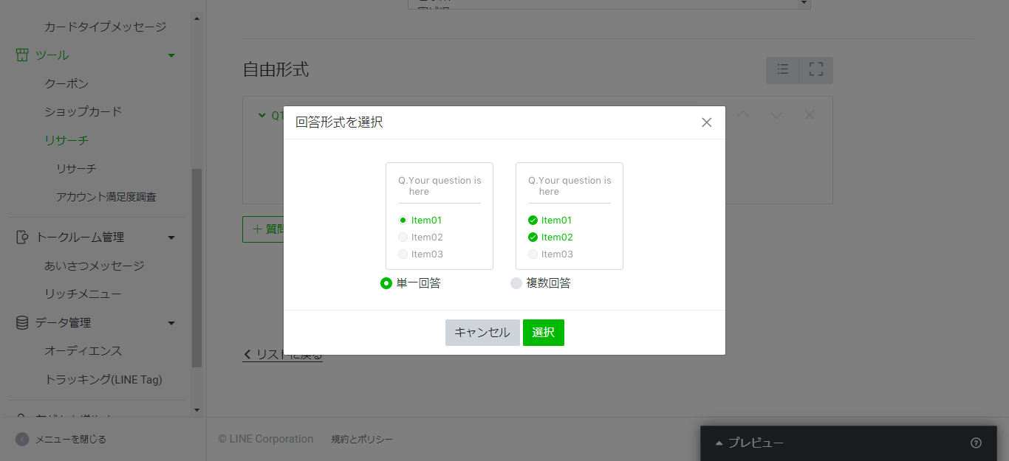Click the メニューを閉じる label
Screen dimensions: 1009x461
(71, 439)
